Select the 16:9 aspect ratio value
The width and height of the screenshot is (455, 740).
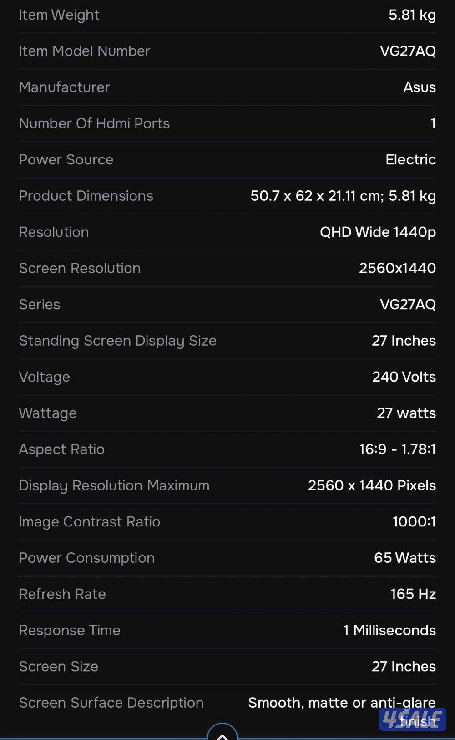[x=397, y=449]
